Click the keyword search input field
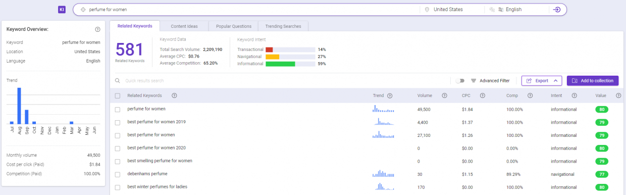 [x=252, y=10]
